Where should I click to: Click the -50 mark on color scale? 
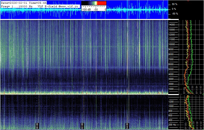[x=95, y=9]
